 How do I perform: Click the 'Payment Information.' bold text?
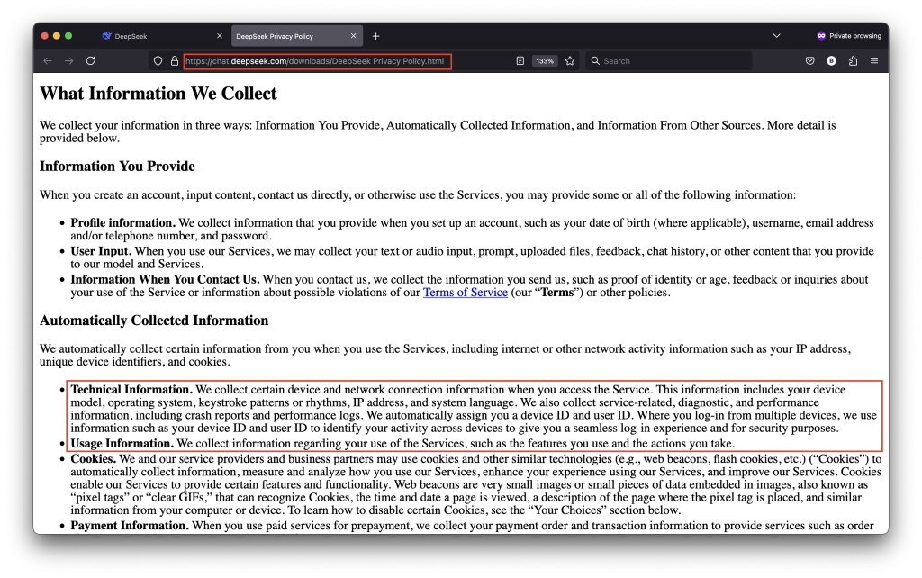point(130,526)
